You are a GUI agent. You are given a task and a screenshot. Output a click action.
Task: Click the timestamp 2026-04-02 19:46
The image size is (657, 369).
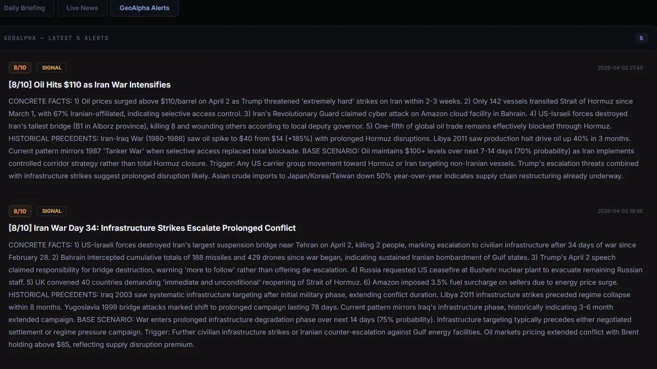coord(621,211)
